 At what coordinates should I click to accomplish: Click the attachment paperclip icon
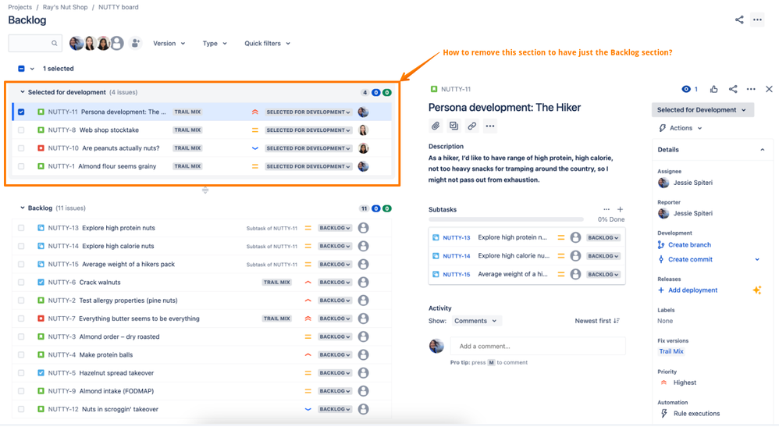436,126
